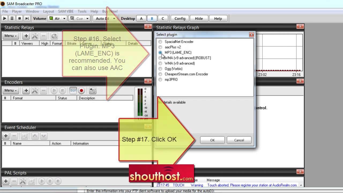This screenshot has width=343, height=193.
Task: Move event up in Event Scheduler
Action: click(35, 136)
